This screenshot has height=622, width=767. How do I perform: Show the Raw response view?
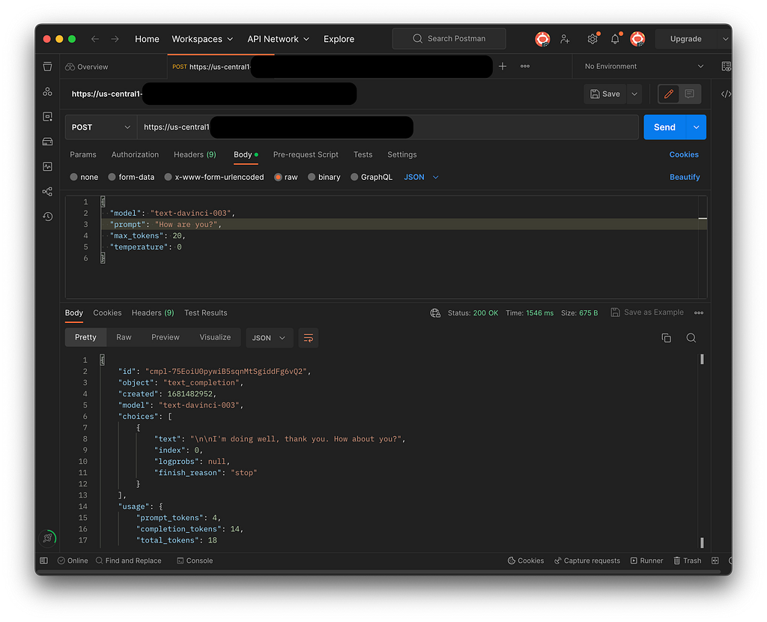124,337
